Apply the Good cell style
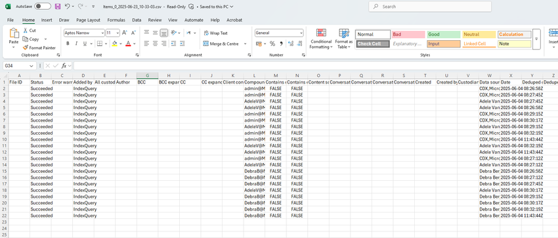The height and width of the screenshot is (238, 558). coord(443,35)
